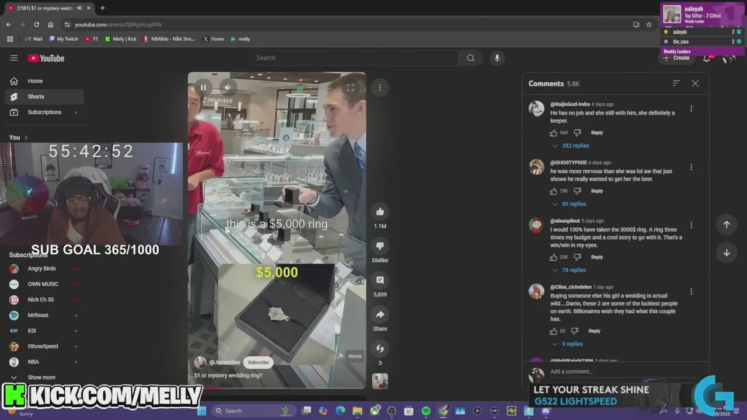
Task: Open Subscriptions in YouTube sidebar
Action: coord(44,112)
